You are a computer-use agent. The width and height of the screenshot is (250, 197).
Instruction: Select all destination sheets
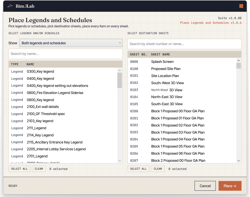click(138, 169)
